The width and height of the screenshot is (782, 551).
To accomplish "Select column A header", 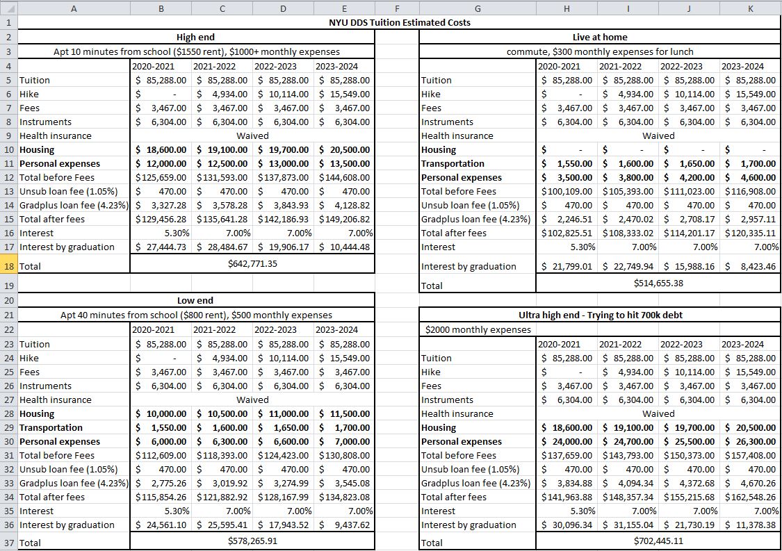I will pos(73,8).
